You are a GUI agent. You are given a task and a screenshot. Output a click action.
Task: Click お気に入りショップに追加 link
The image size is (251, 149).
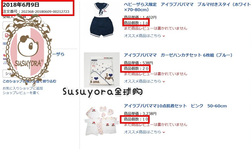click(23, 88)
